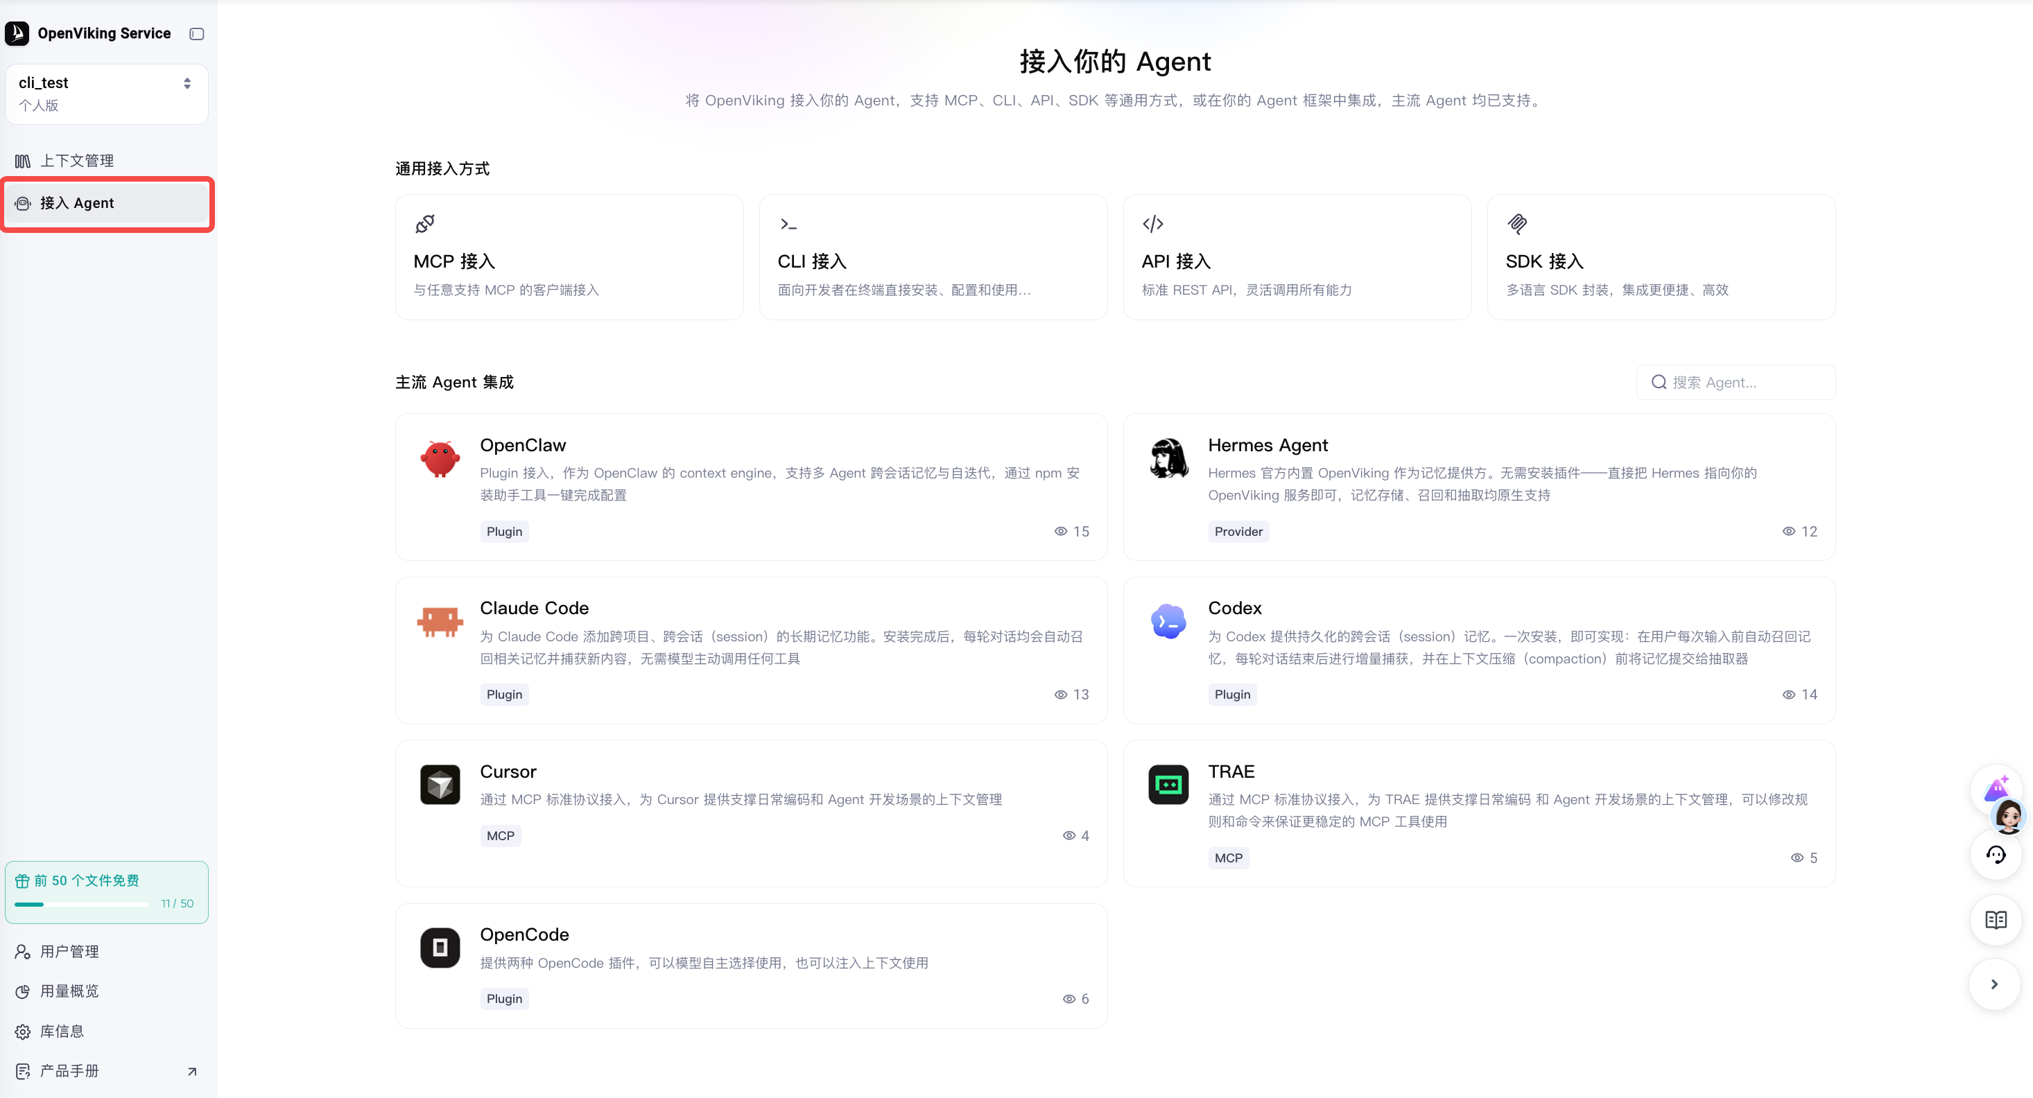This screenshot has width=2033, height=1098.
Task: Click the gift icon in the free files banner
Action: tap(22, 881)
